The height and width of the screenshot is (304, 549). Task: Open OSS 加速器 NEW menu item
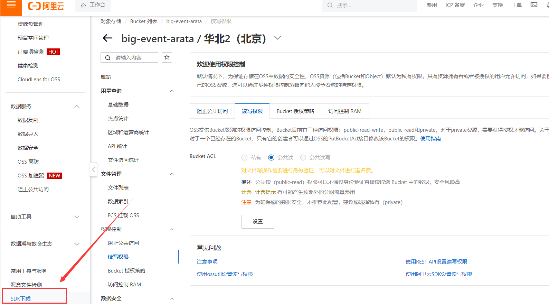pyautogui.click(x=39, y=176)
